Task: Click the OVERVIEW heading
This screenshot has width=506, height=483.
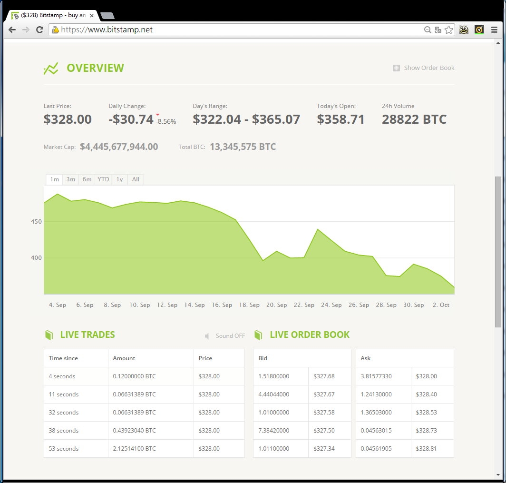Action: click(95, 68)
